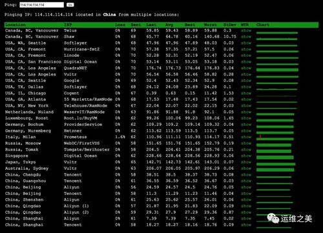Click the Singapore latency chart bar
323x233 pixels.
[275, 157]
